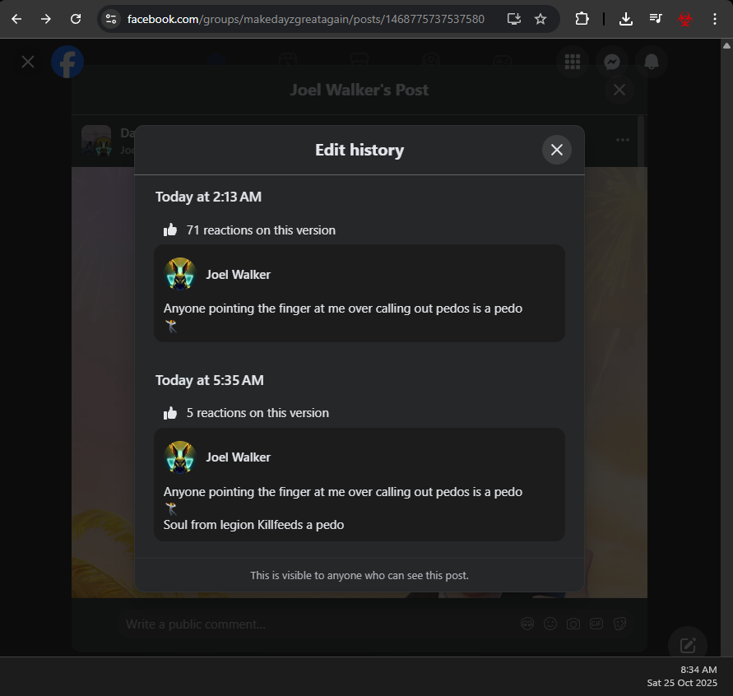733x696 pixels.
Task: Open Joel Walker's name in the 5:35 AM version
Action: [238, 457]
